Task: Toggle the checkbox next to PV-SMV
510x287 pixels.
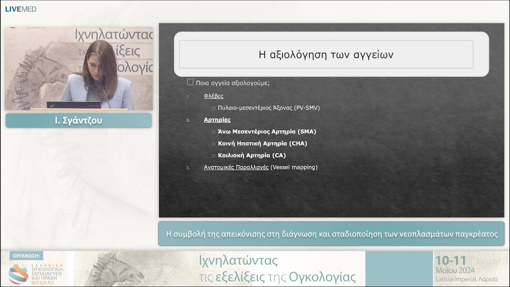Action: (213, 108)
